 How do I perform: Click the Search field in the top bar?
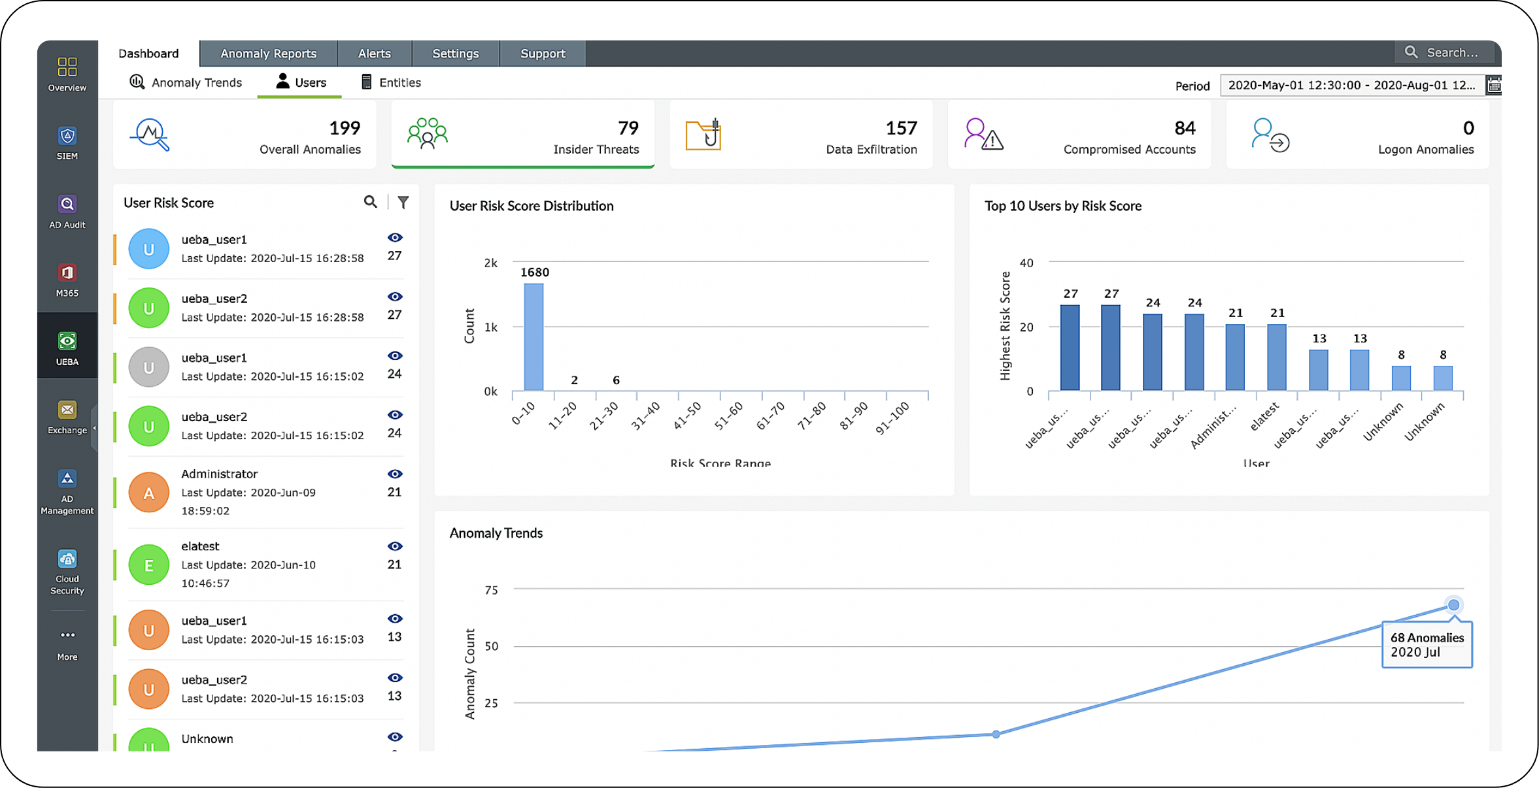(1447, 52)
